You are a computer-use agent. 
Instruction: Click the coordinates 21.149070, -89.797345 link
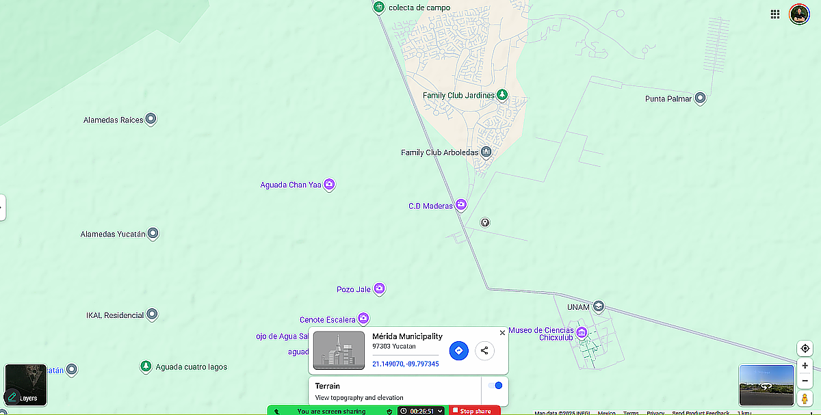tap(406, 364)
